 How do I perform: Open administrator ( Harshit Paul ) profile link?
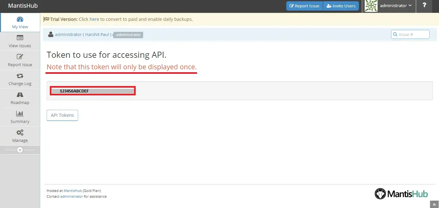pyautogui.click(x=83, y=34)
